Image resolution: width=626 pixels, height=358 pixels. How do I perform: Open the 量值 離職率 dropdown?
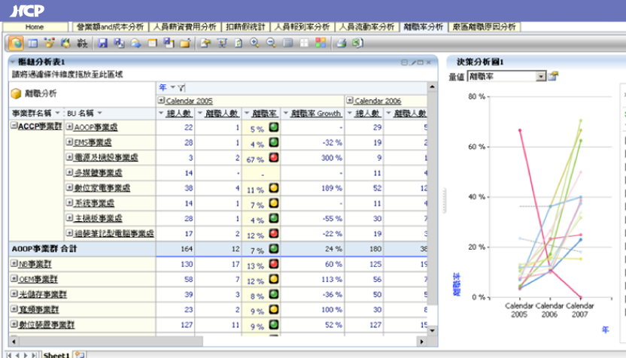pyautogui.click(x=540, y=76)
